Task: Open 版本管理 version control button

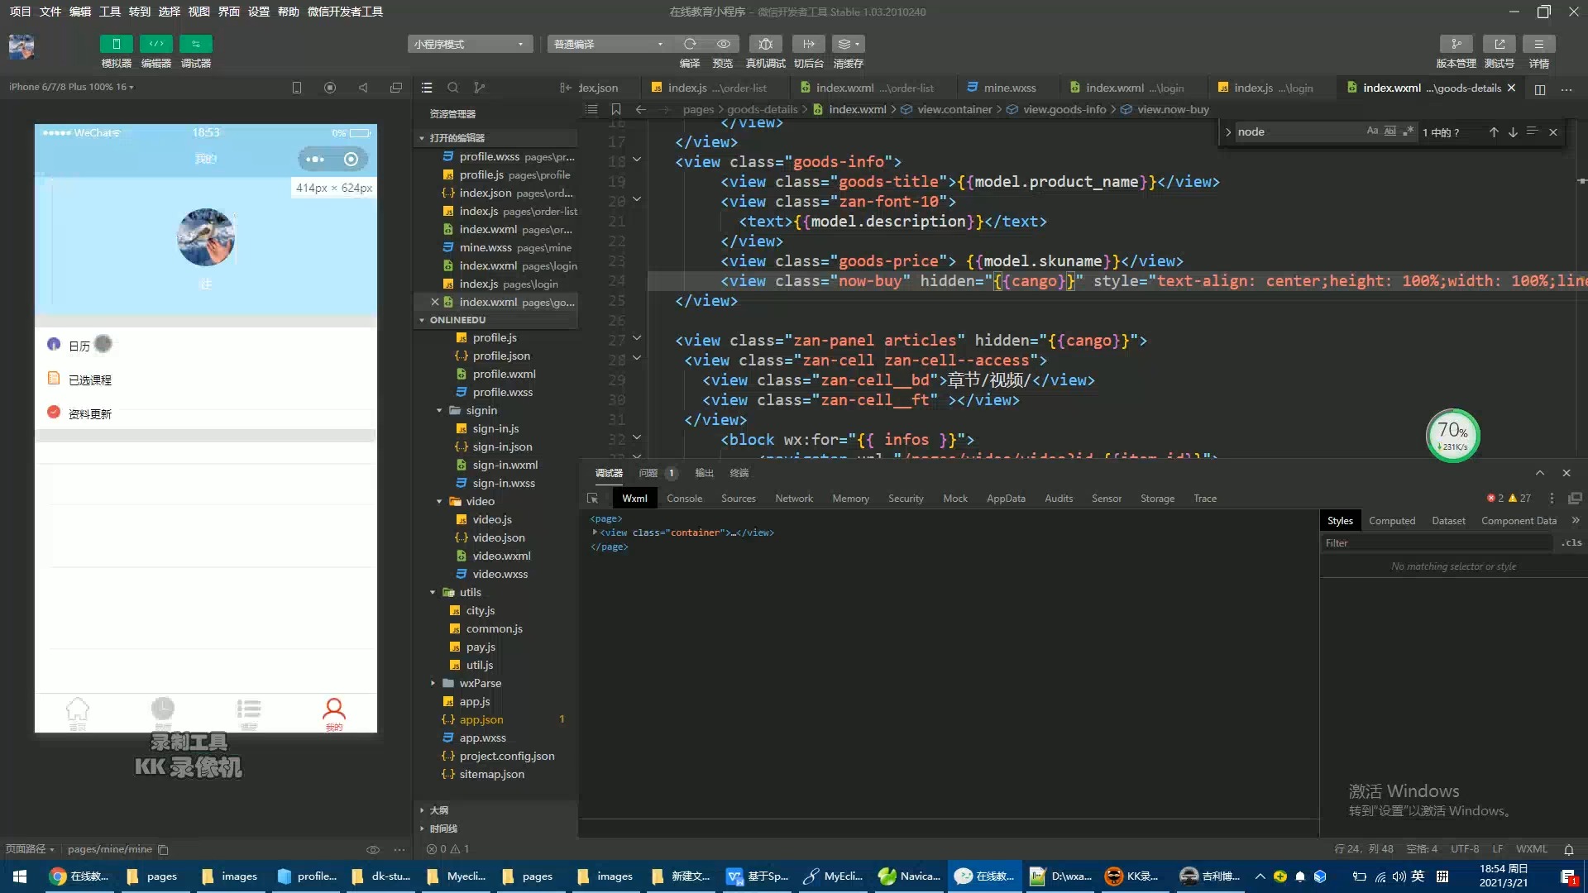Action: (1456, 44)
